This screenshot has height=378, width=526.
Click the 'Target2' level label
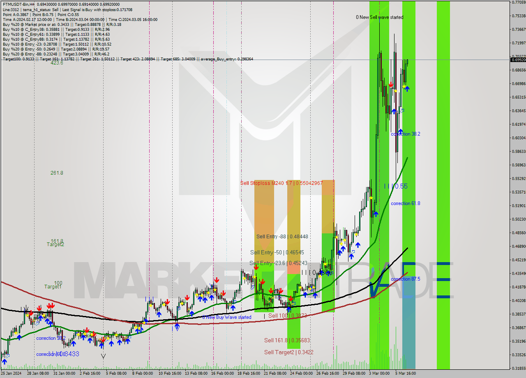click(x=55, y=244)
